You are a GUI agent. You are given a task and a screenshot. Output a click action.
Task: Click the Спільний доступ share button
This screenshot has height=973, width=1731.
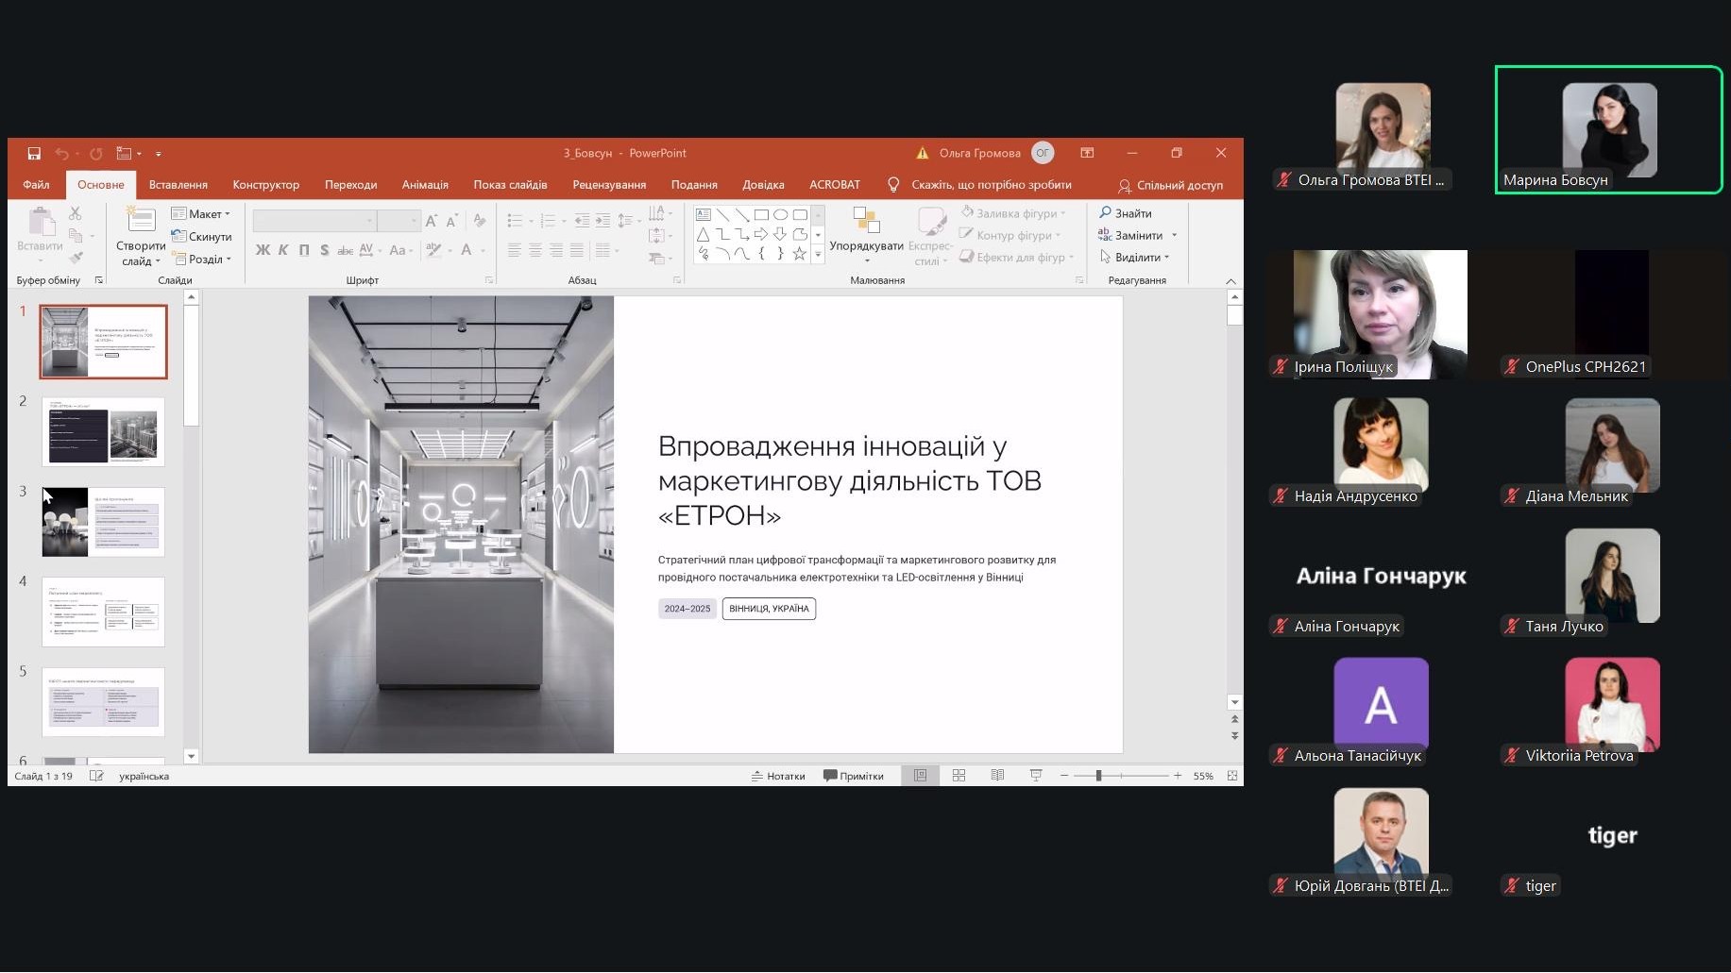pyautogui.click(x=1170, y=186)
